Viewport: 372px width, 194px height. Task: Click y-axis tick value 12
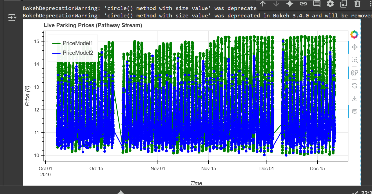click(37, 110)
